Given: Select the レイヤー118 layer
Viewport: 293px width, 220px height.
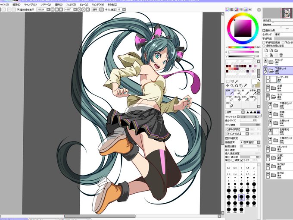Looking at the screenshot, I should click(x=279, y=79).
